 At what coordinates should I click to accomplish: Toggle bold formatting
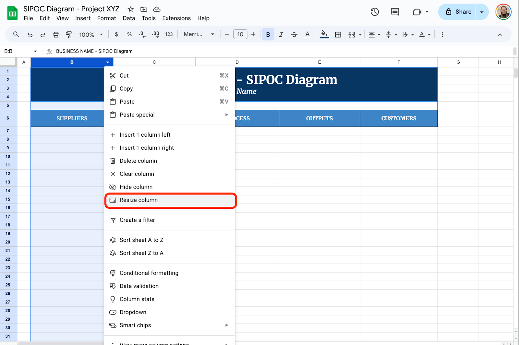(268, 34)
